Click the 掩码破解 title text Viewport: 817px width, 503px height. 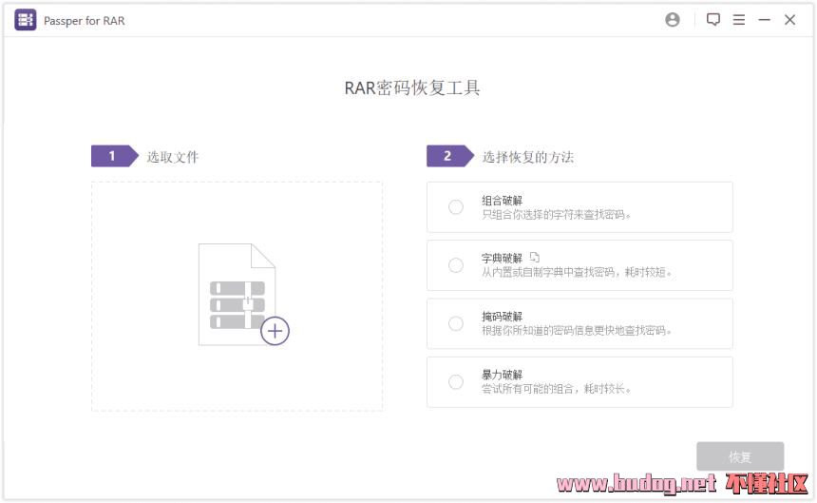pos(502,317)
